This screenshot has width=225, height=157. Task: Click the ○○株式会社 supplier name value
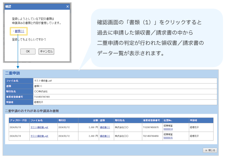tap(41, 91)
